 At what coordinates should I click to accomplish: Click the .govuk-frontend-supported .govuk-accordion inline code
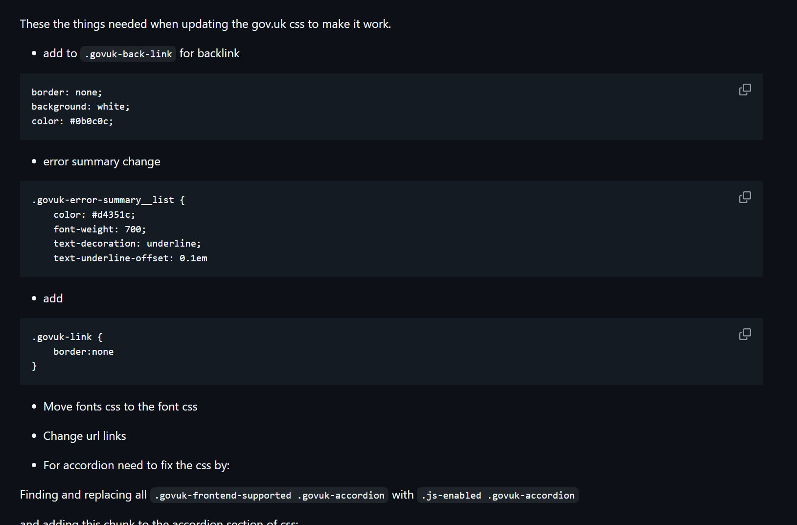[269, 495]
